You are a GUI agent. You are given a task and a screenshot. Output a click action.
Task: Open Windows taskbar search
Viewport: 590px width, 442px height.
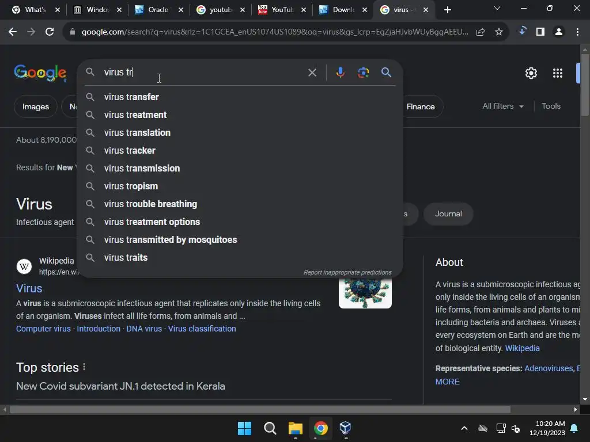(x=270, y=428)
